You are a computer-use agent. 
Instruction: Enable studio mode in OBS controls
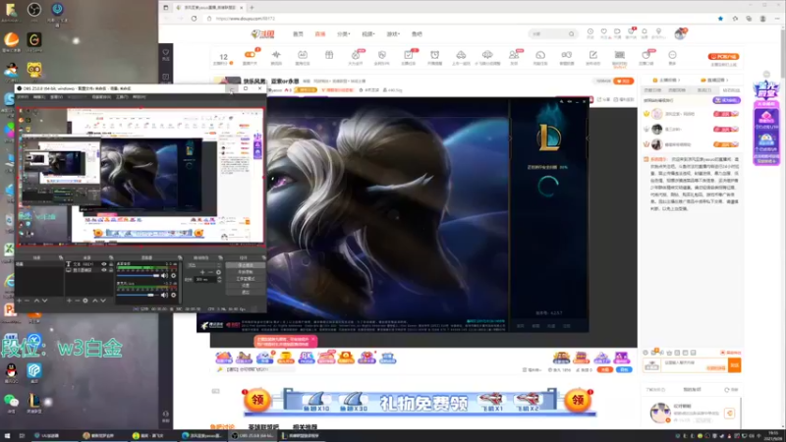click(245, 279)
